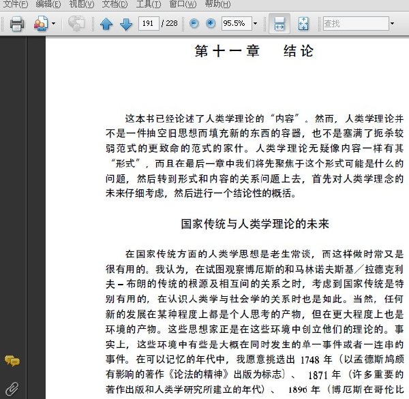Image resolution: width=409 pixels, height=399 pixels.
Task: Go to next page with down arrow
Action: pos(126,24)
